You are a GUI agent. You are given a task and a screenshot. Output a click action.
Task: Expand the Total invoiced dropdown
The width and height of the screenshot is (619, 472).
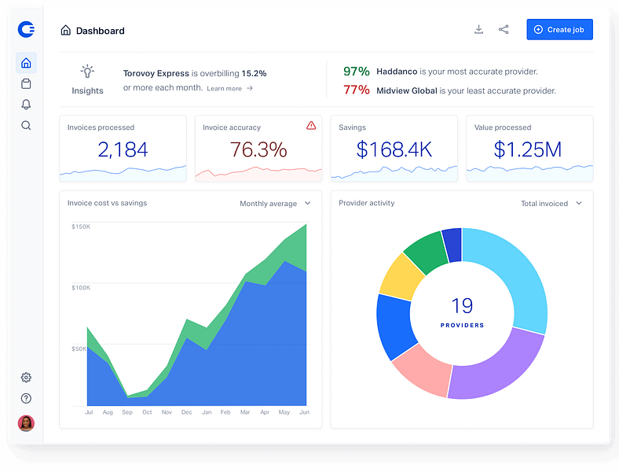tap(551, 204)
